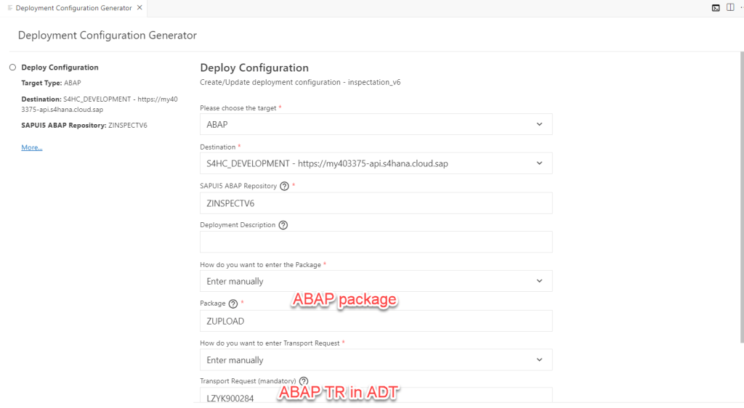Select the Deploy Configuration step circle
Viewport: 744px width, 408px height.
point(12,68)
